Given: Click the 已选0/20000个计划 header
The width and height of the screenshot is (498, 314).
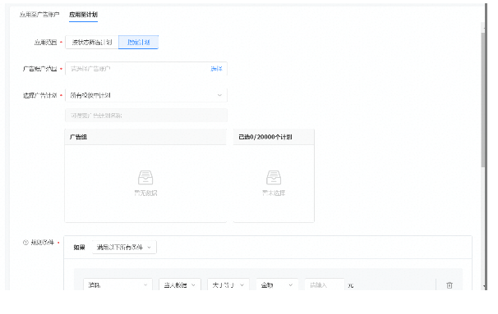Looking at the screenshot, I should click(x=274, y=137).
